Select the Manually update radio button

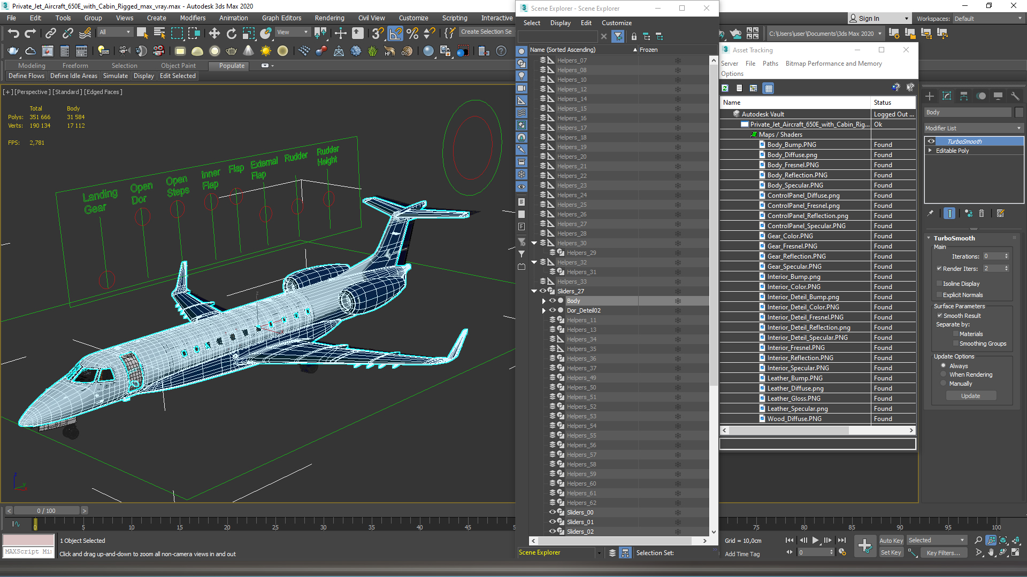[944, 384]
